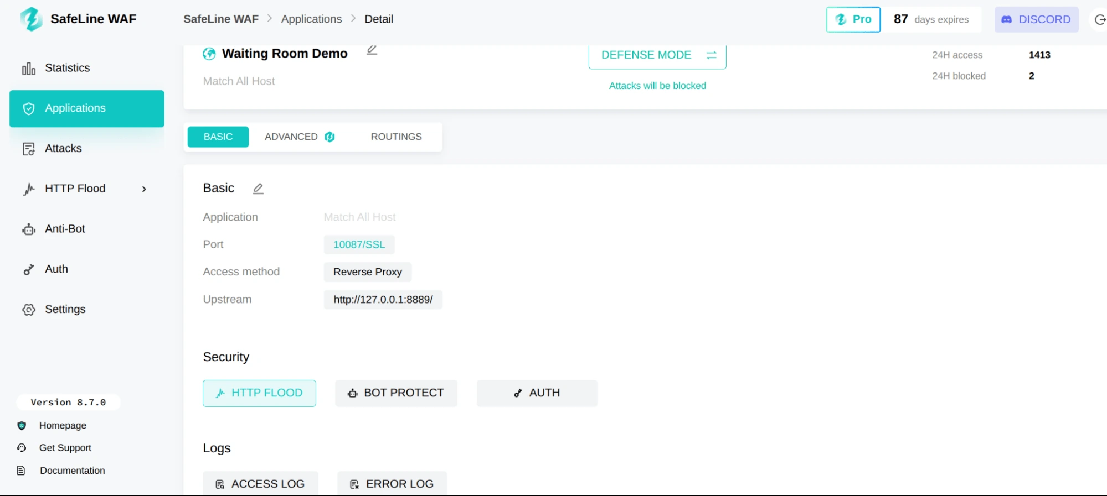
Task: Switch to the BASIC tab
Action: pyautogui.click(x=218, y=137)
